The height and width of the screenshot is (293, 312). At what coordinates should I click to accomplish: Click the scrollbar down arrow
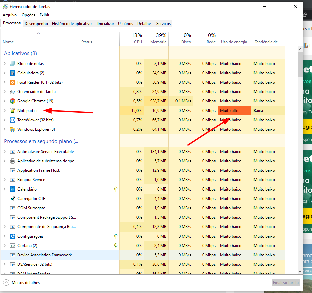(300, 271)
